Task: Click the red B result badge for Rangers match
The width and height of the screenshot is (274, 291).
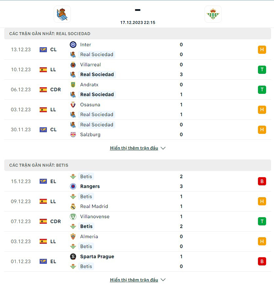Action: click(262, 181)
